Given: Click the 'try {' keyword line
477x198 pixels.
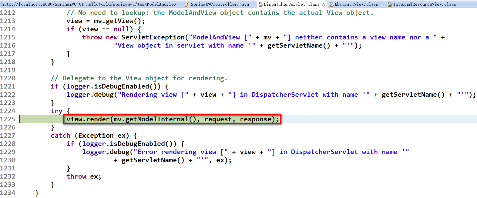Looking at the screenshot, I should click(x=60, y=111).
